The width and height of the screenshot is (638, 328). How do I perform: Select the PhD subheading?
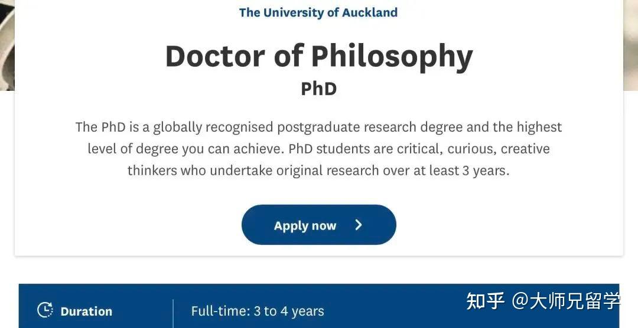point(318,88)
